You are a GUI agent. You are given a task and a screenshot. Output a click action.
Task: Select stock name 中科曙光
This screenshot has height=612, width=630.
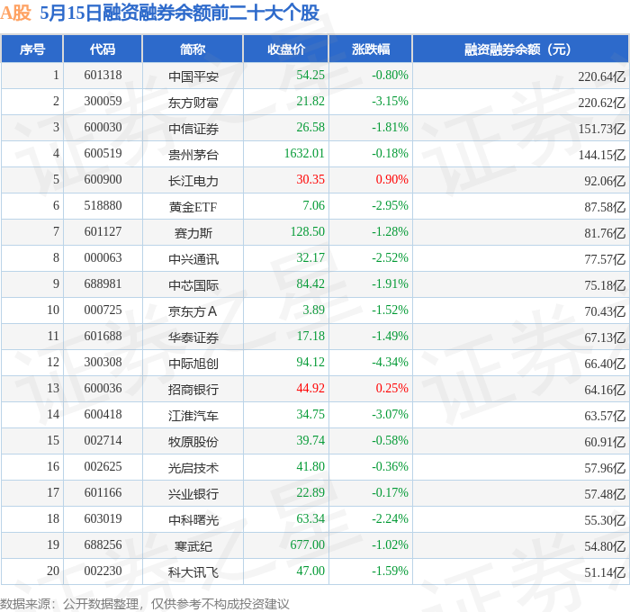(x=193, y=520)
